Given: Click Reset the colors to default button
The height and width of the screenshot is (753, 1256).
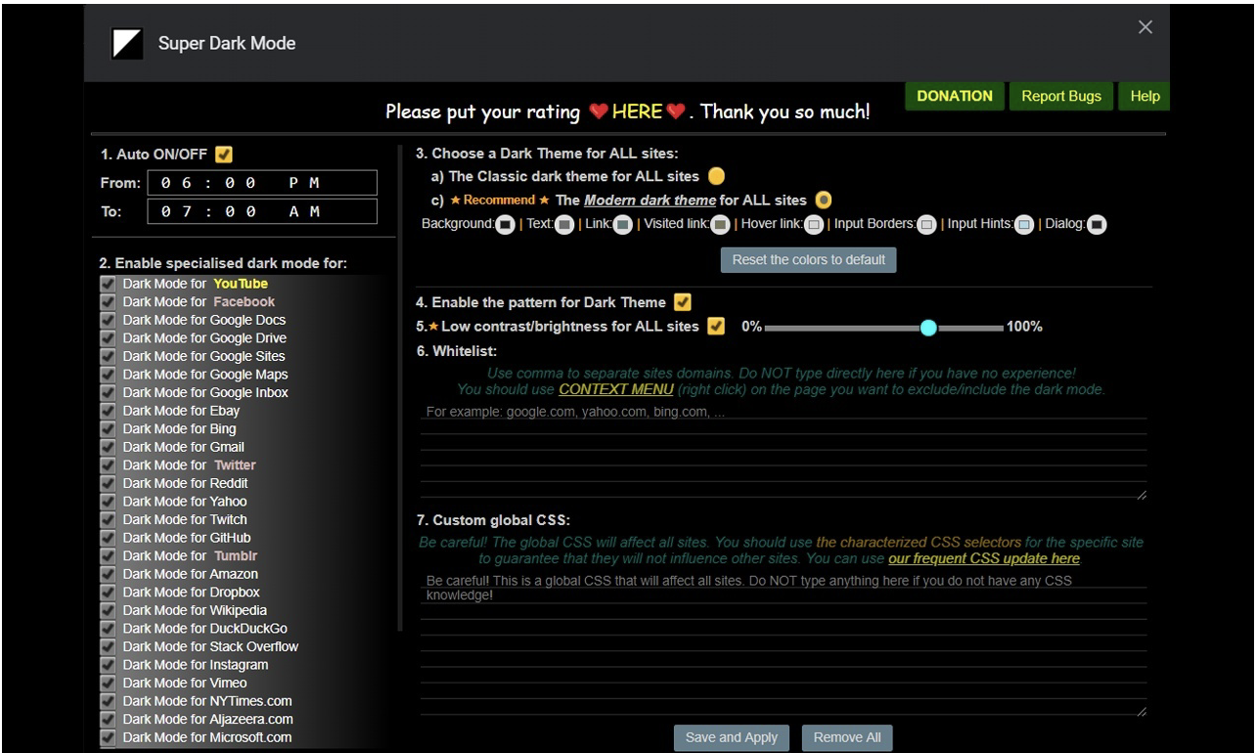Looking at the screenshot, I should click(x=809, y=260).
